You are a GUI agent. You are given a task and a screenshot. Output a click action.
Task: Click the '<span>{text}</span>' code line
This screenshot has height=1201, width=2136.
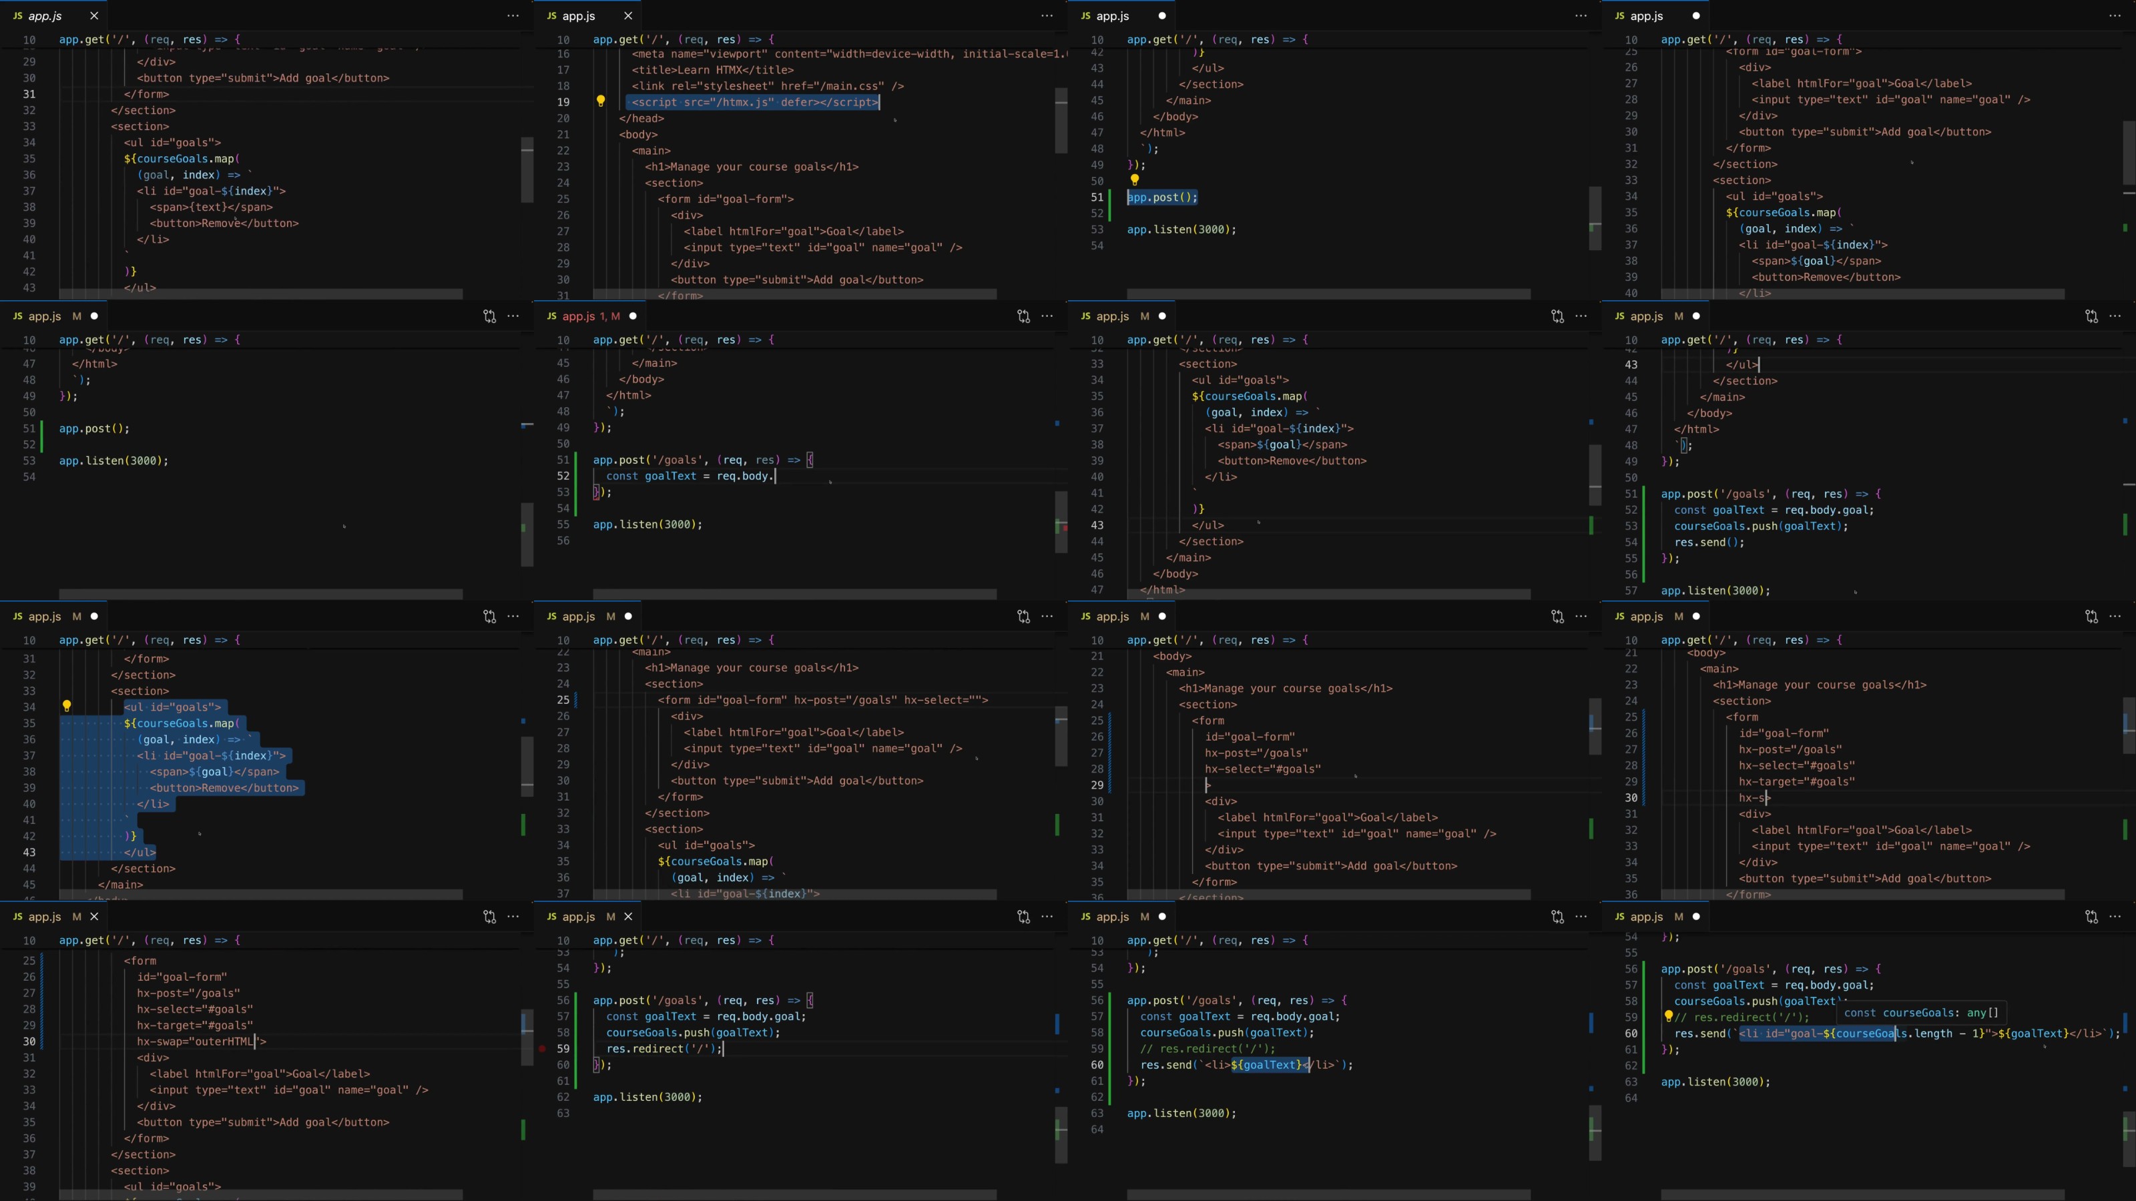(x=211, y=206)
